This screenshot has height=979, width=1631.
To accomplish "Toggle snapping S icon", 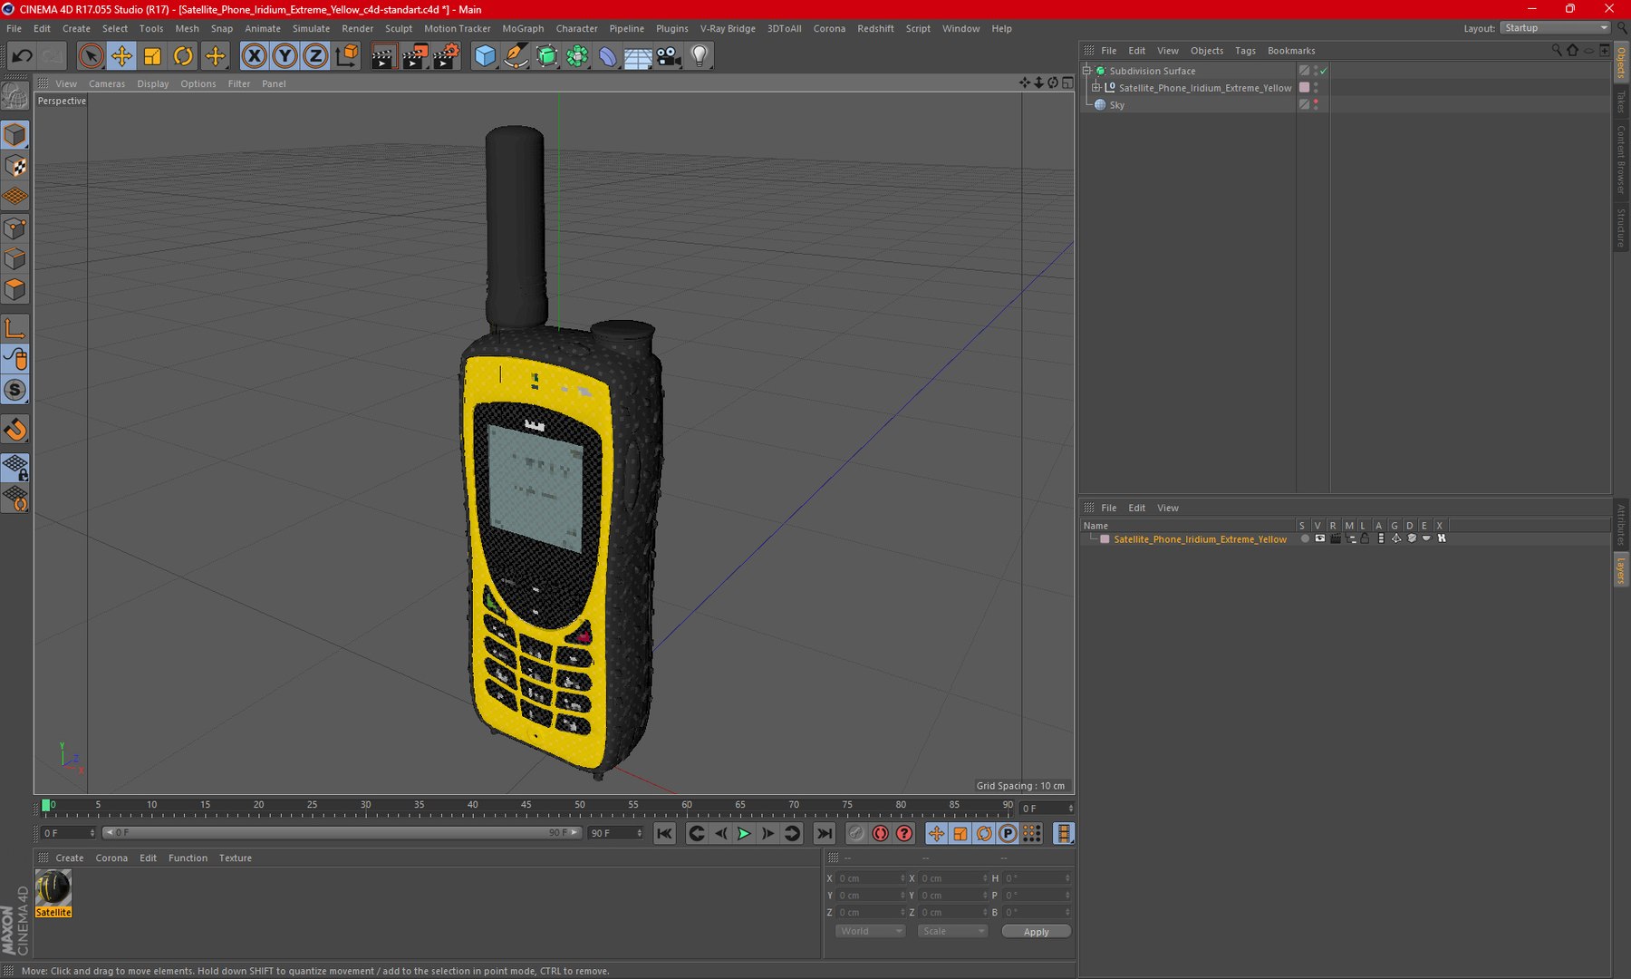I will pyautogui.click(x=15, y=390).
